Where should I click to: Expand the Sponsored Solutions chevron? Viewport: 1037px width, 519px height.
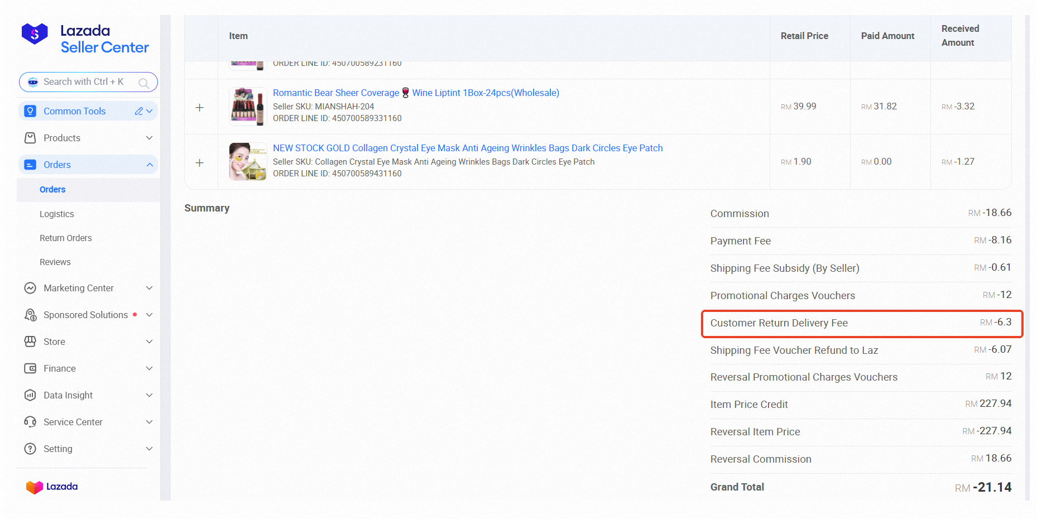(150, 315)
